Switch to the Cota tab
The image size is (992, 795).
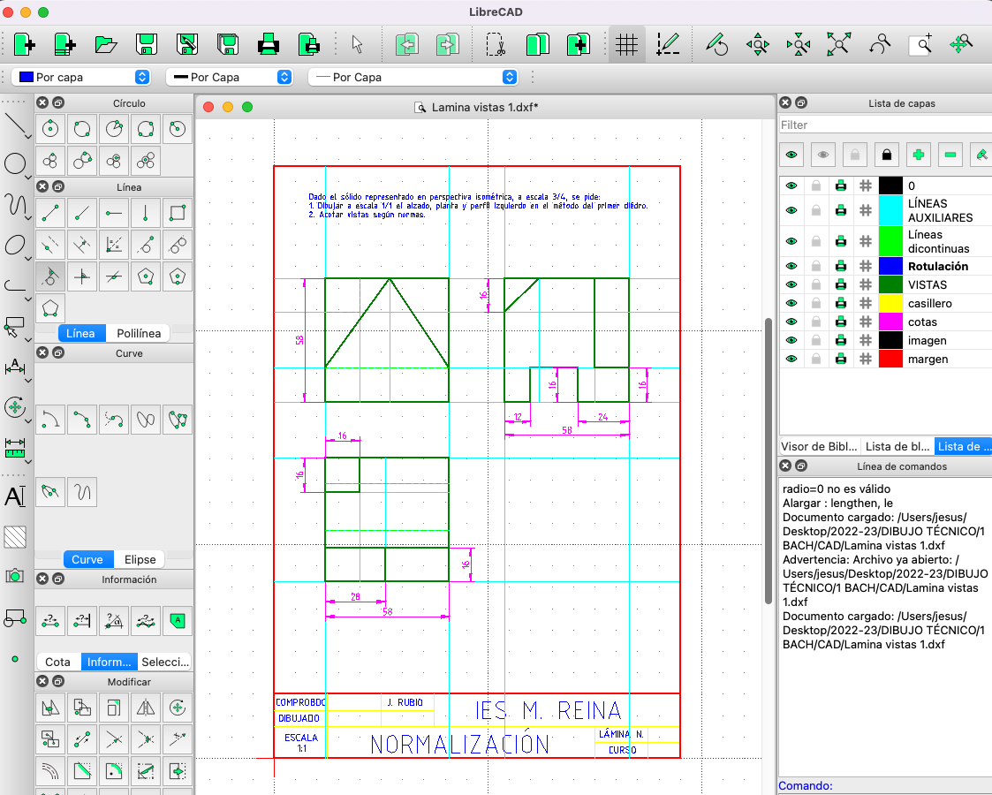pyautogui.click(x=57, y=662)
